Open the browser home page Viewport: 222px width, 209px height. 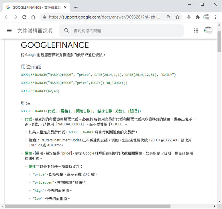pyautogui.click(x=33, y=17)
